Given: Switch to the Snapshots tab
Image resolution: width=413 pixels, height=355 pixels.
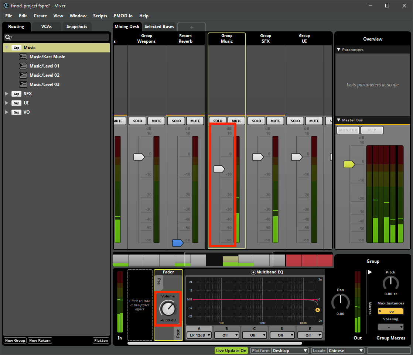Looking at the screenshot, I should click(x=77, y=27).
